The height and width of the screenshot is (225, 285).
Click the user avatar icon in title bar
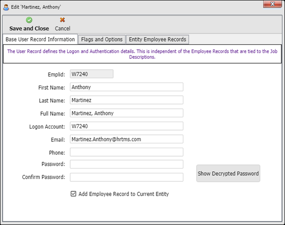click(6, 7)
